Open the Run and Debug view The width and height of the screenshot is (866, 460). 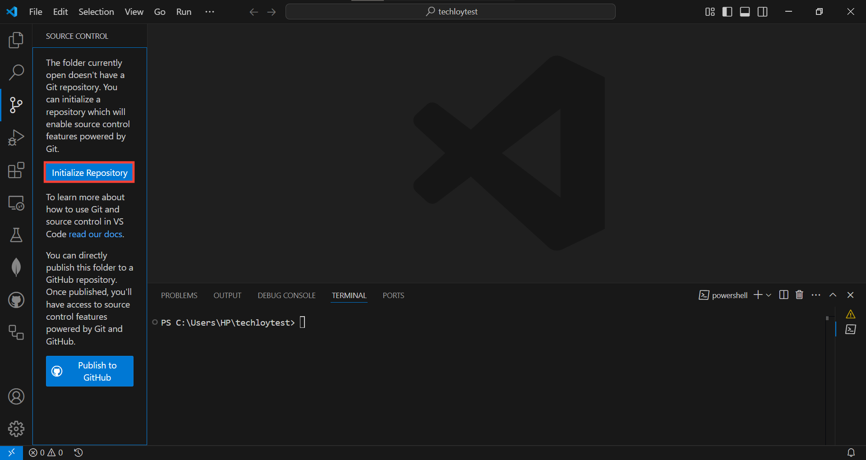coord(16,138)
